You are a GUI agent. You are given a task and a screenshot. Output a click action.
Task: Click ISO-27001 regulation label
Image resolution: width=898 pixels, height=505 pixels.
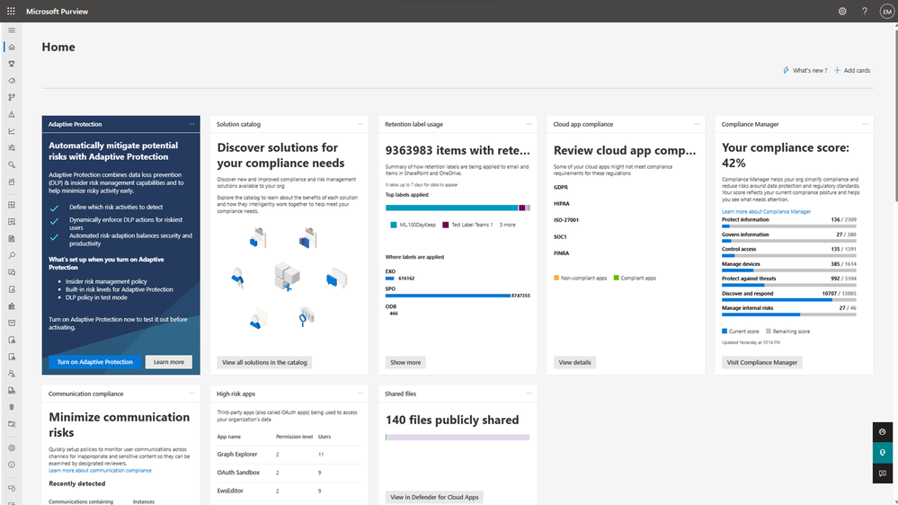[565, 220]
